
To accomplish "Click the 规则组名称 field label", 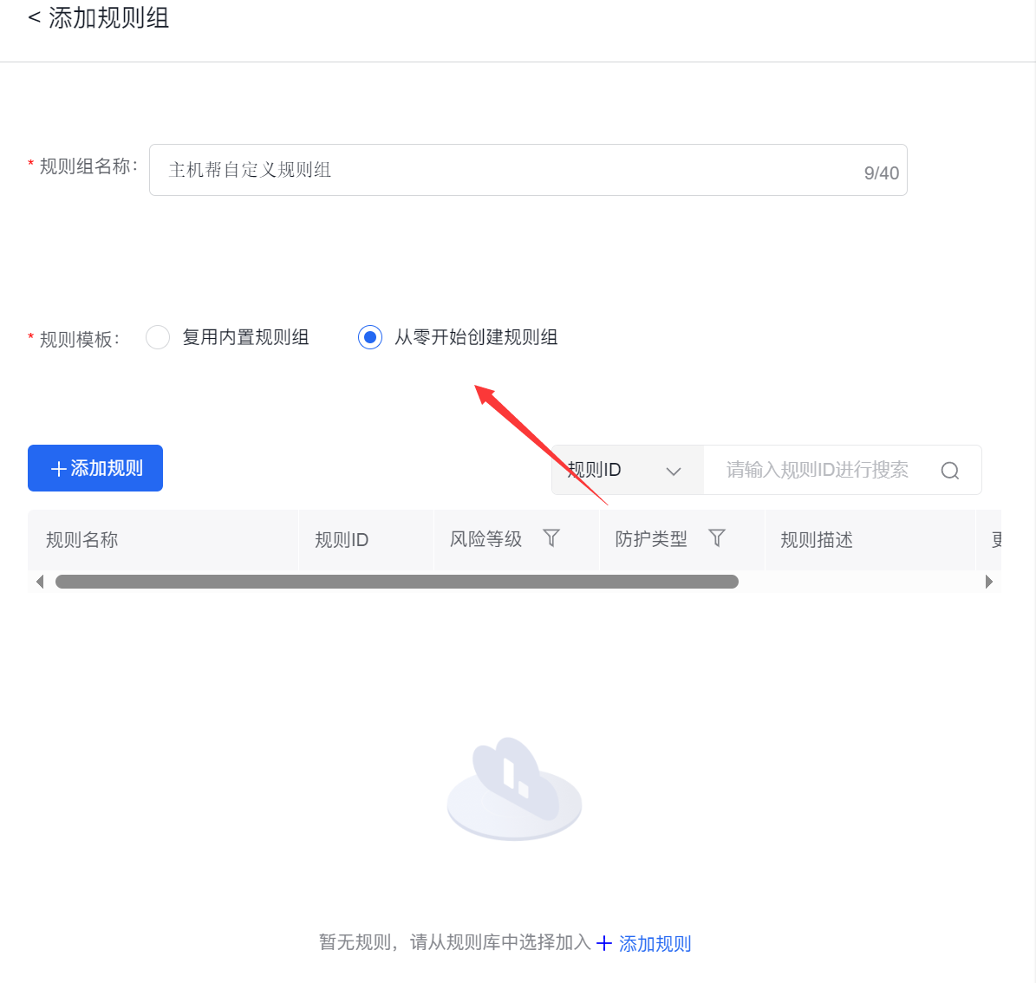I will click(x=88, y=166).
